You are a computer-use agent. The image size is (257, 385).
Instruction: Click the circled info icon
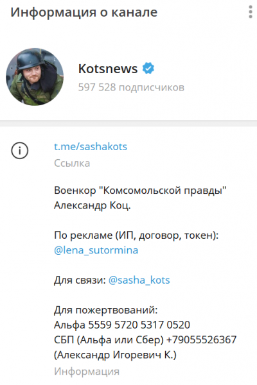[x=20, y=151]
